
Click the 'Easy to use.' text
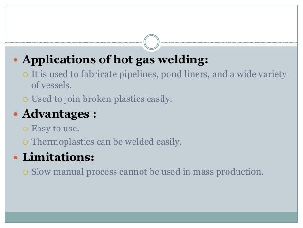coord(55,129)
